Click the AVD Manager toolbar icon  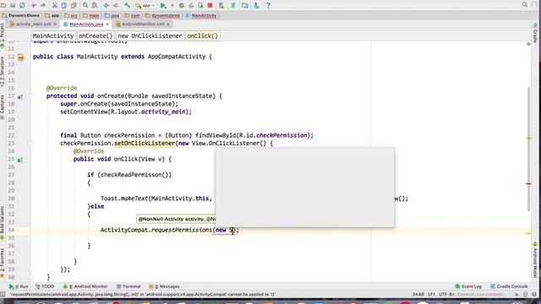click(x=221, y=5)
